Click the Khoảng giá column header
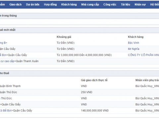The image size is (159, 119). [x=64, y=37]
